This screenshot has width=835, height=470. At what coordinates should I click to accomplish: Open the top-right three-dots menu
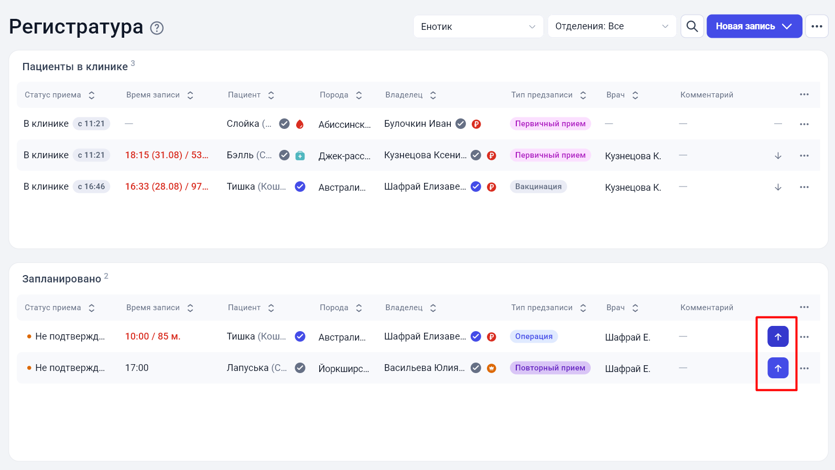point(817,26)
